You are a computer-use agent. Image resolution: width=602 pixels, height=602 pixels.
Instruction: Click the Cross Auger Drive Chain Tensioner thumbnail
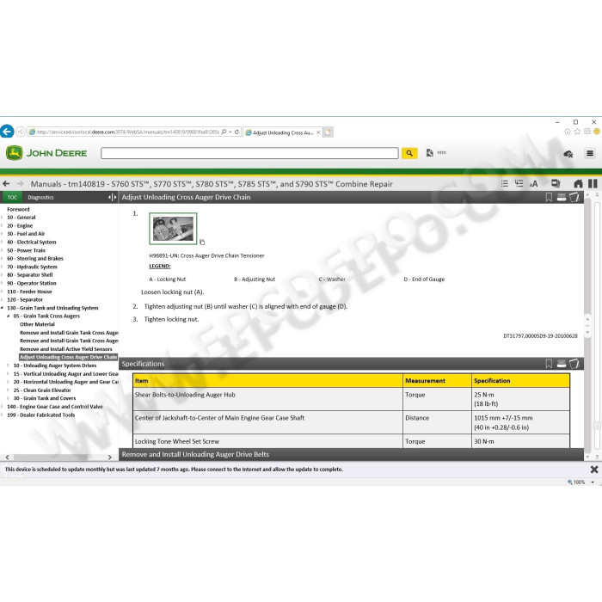click(173, 229)
